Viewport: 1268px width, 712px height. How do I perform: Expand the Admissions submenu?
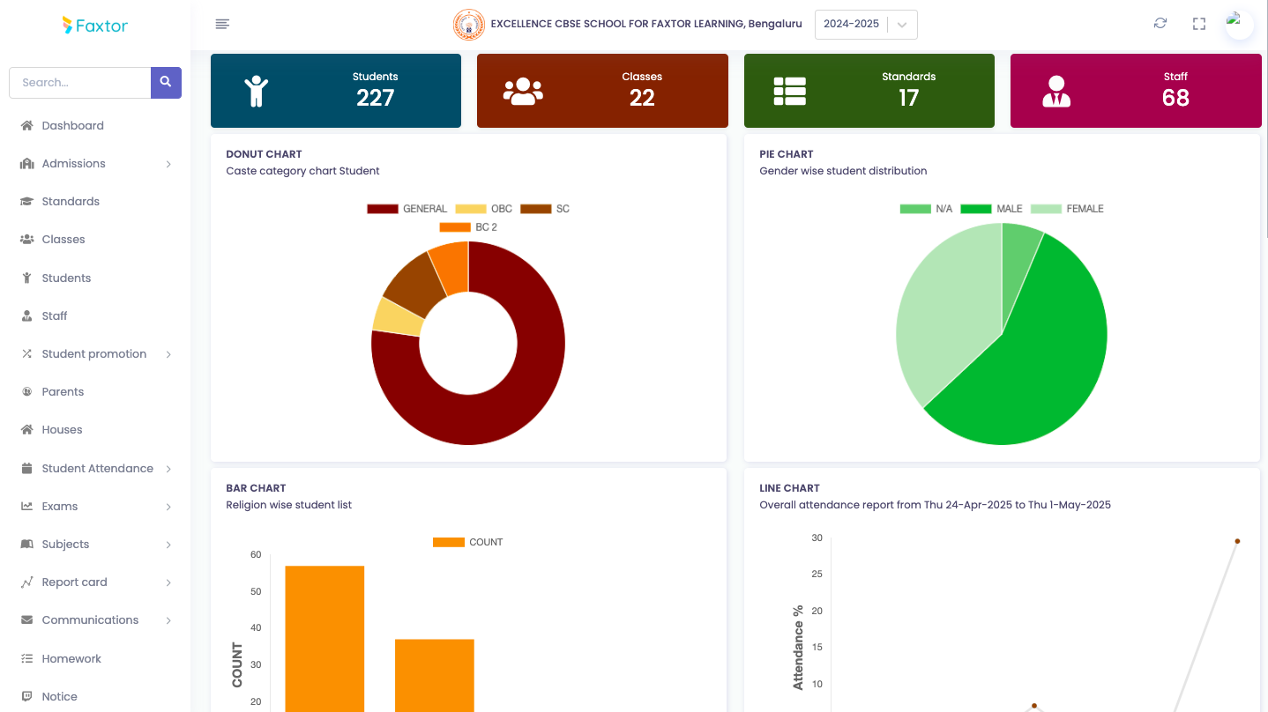95,164
